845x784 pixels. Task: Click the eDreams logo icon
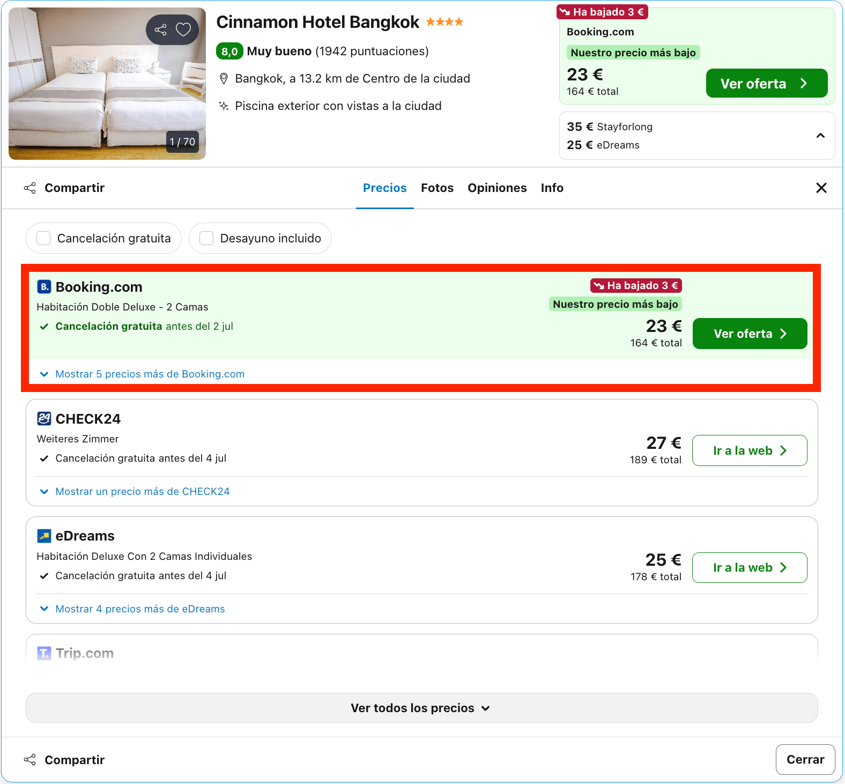[44, 536]
